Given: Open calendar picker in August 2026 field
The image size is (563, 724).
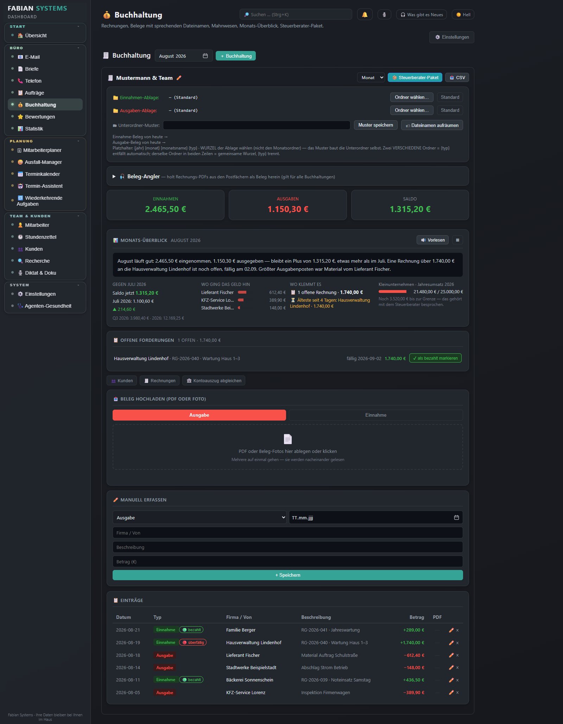Looking at the screenshot, I should pos(205,56).
